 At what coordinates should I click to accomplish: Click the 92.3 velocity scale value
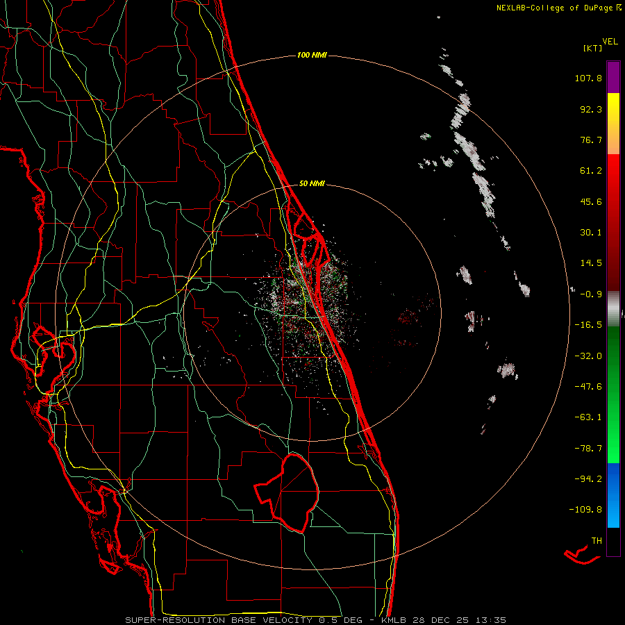591,109
